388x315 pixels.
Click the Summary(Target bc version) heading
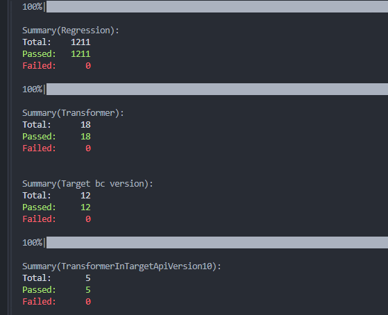pyautogui.click(x=87, y=184)
